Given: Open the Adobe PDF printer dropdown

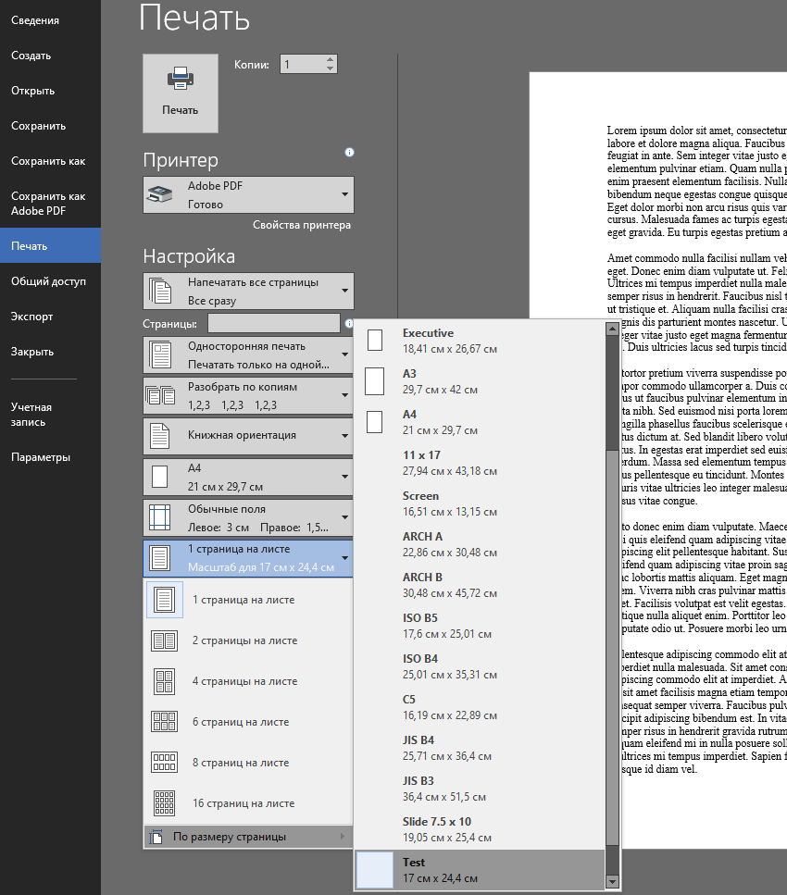Looking at the screenshot, I should click(248, 194).
